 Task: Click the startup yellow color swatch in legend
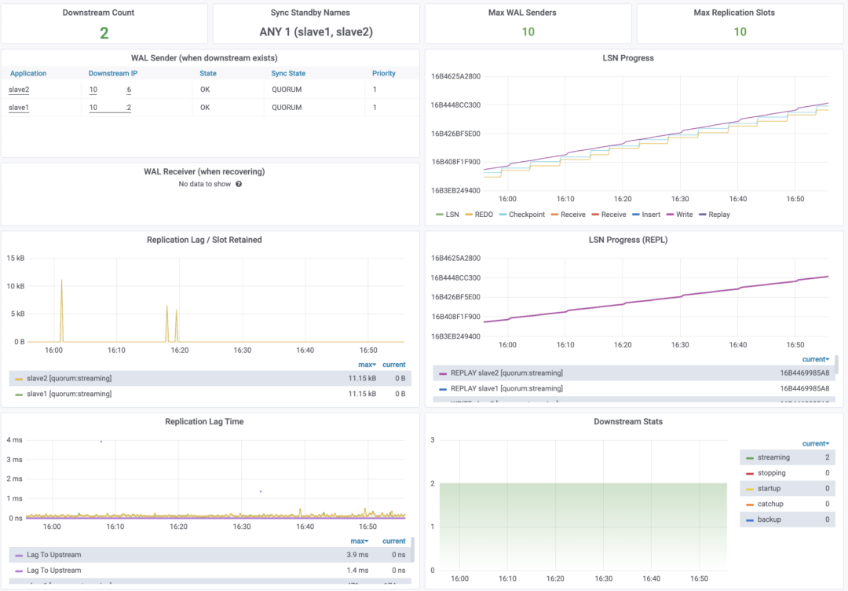[x=750, y=489]
